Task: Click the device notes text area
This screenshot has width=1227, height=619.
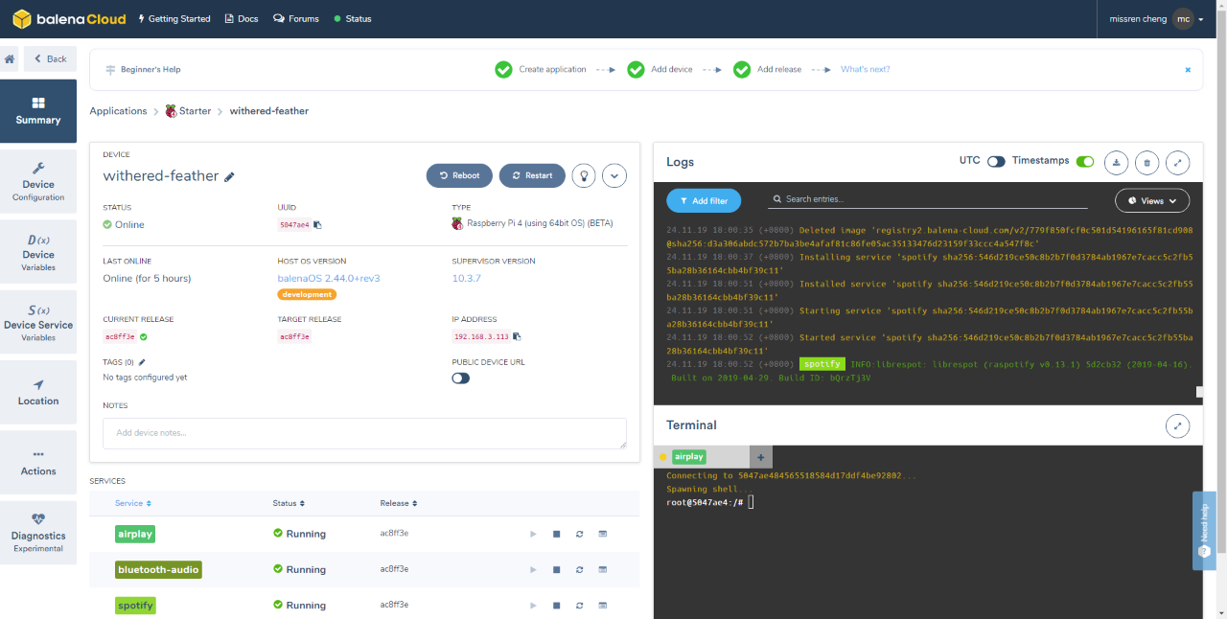Action: [x=364, y=433]
